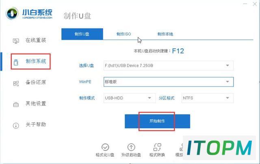260x164 pixels.
Task: Open the WinPE 标准版 dropdown
Action: click(169, 82)
